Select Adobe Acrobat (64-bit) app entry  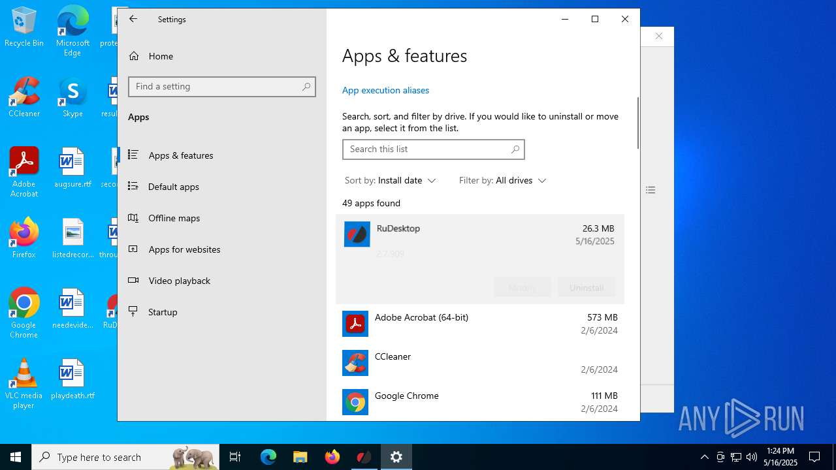[x=480, y=324]
